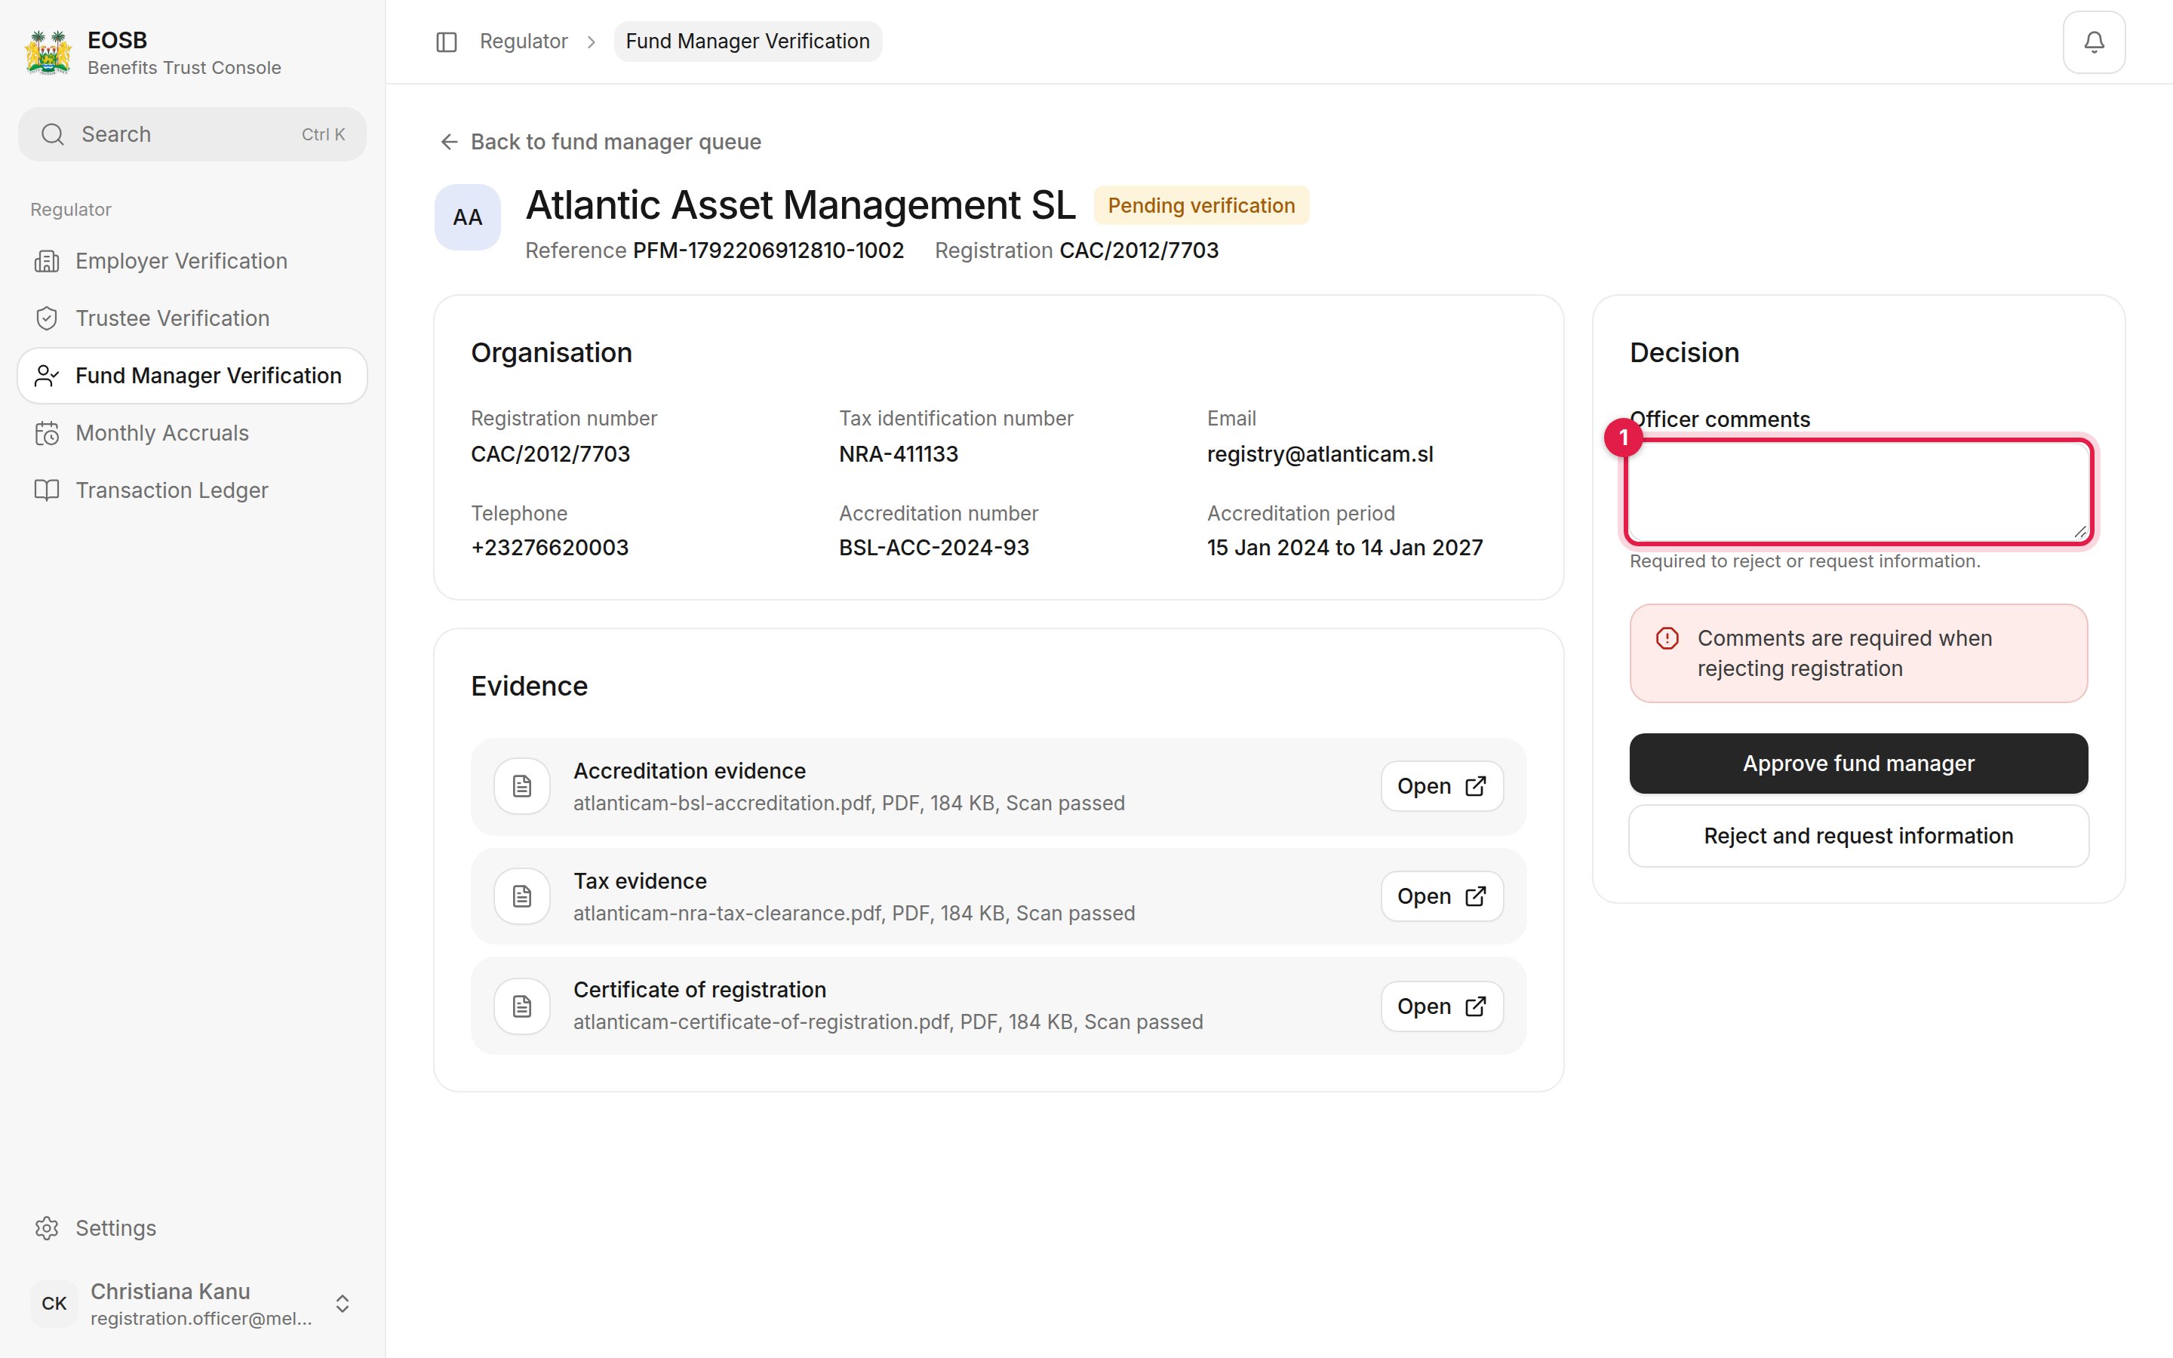2173x1358 pixels.
Task: Open Settings in the sidebar
Action: click(x=192, y=1227)
